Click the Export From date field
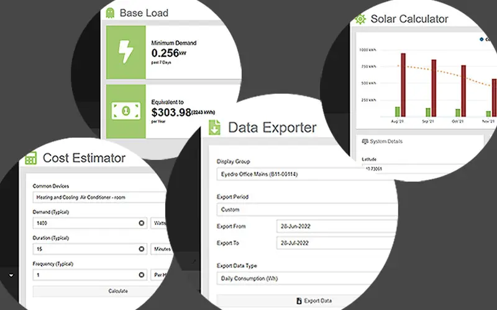 (x=335, y=226)
